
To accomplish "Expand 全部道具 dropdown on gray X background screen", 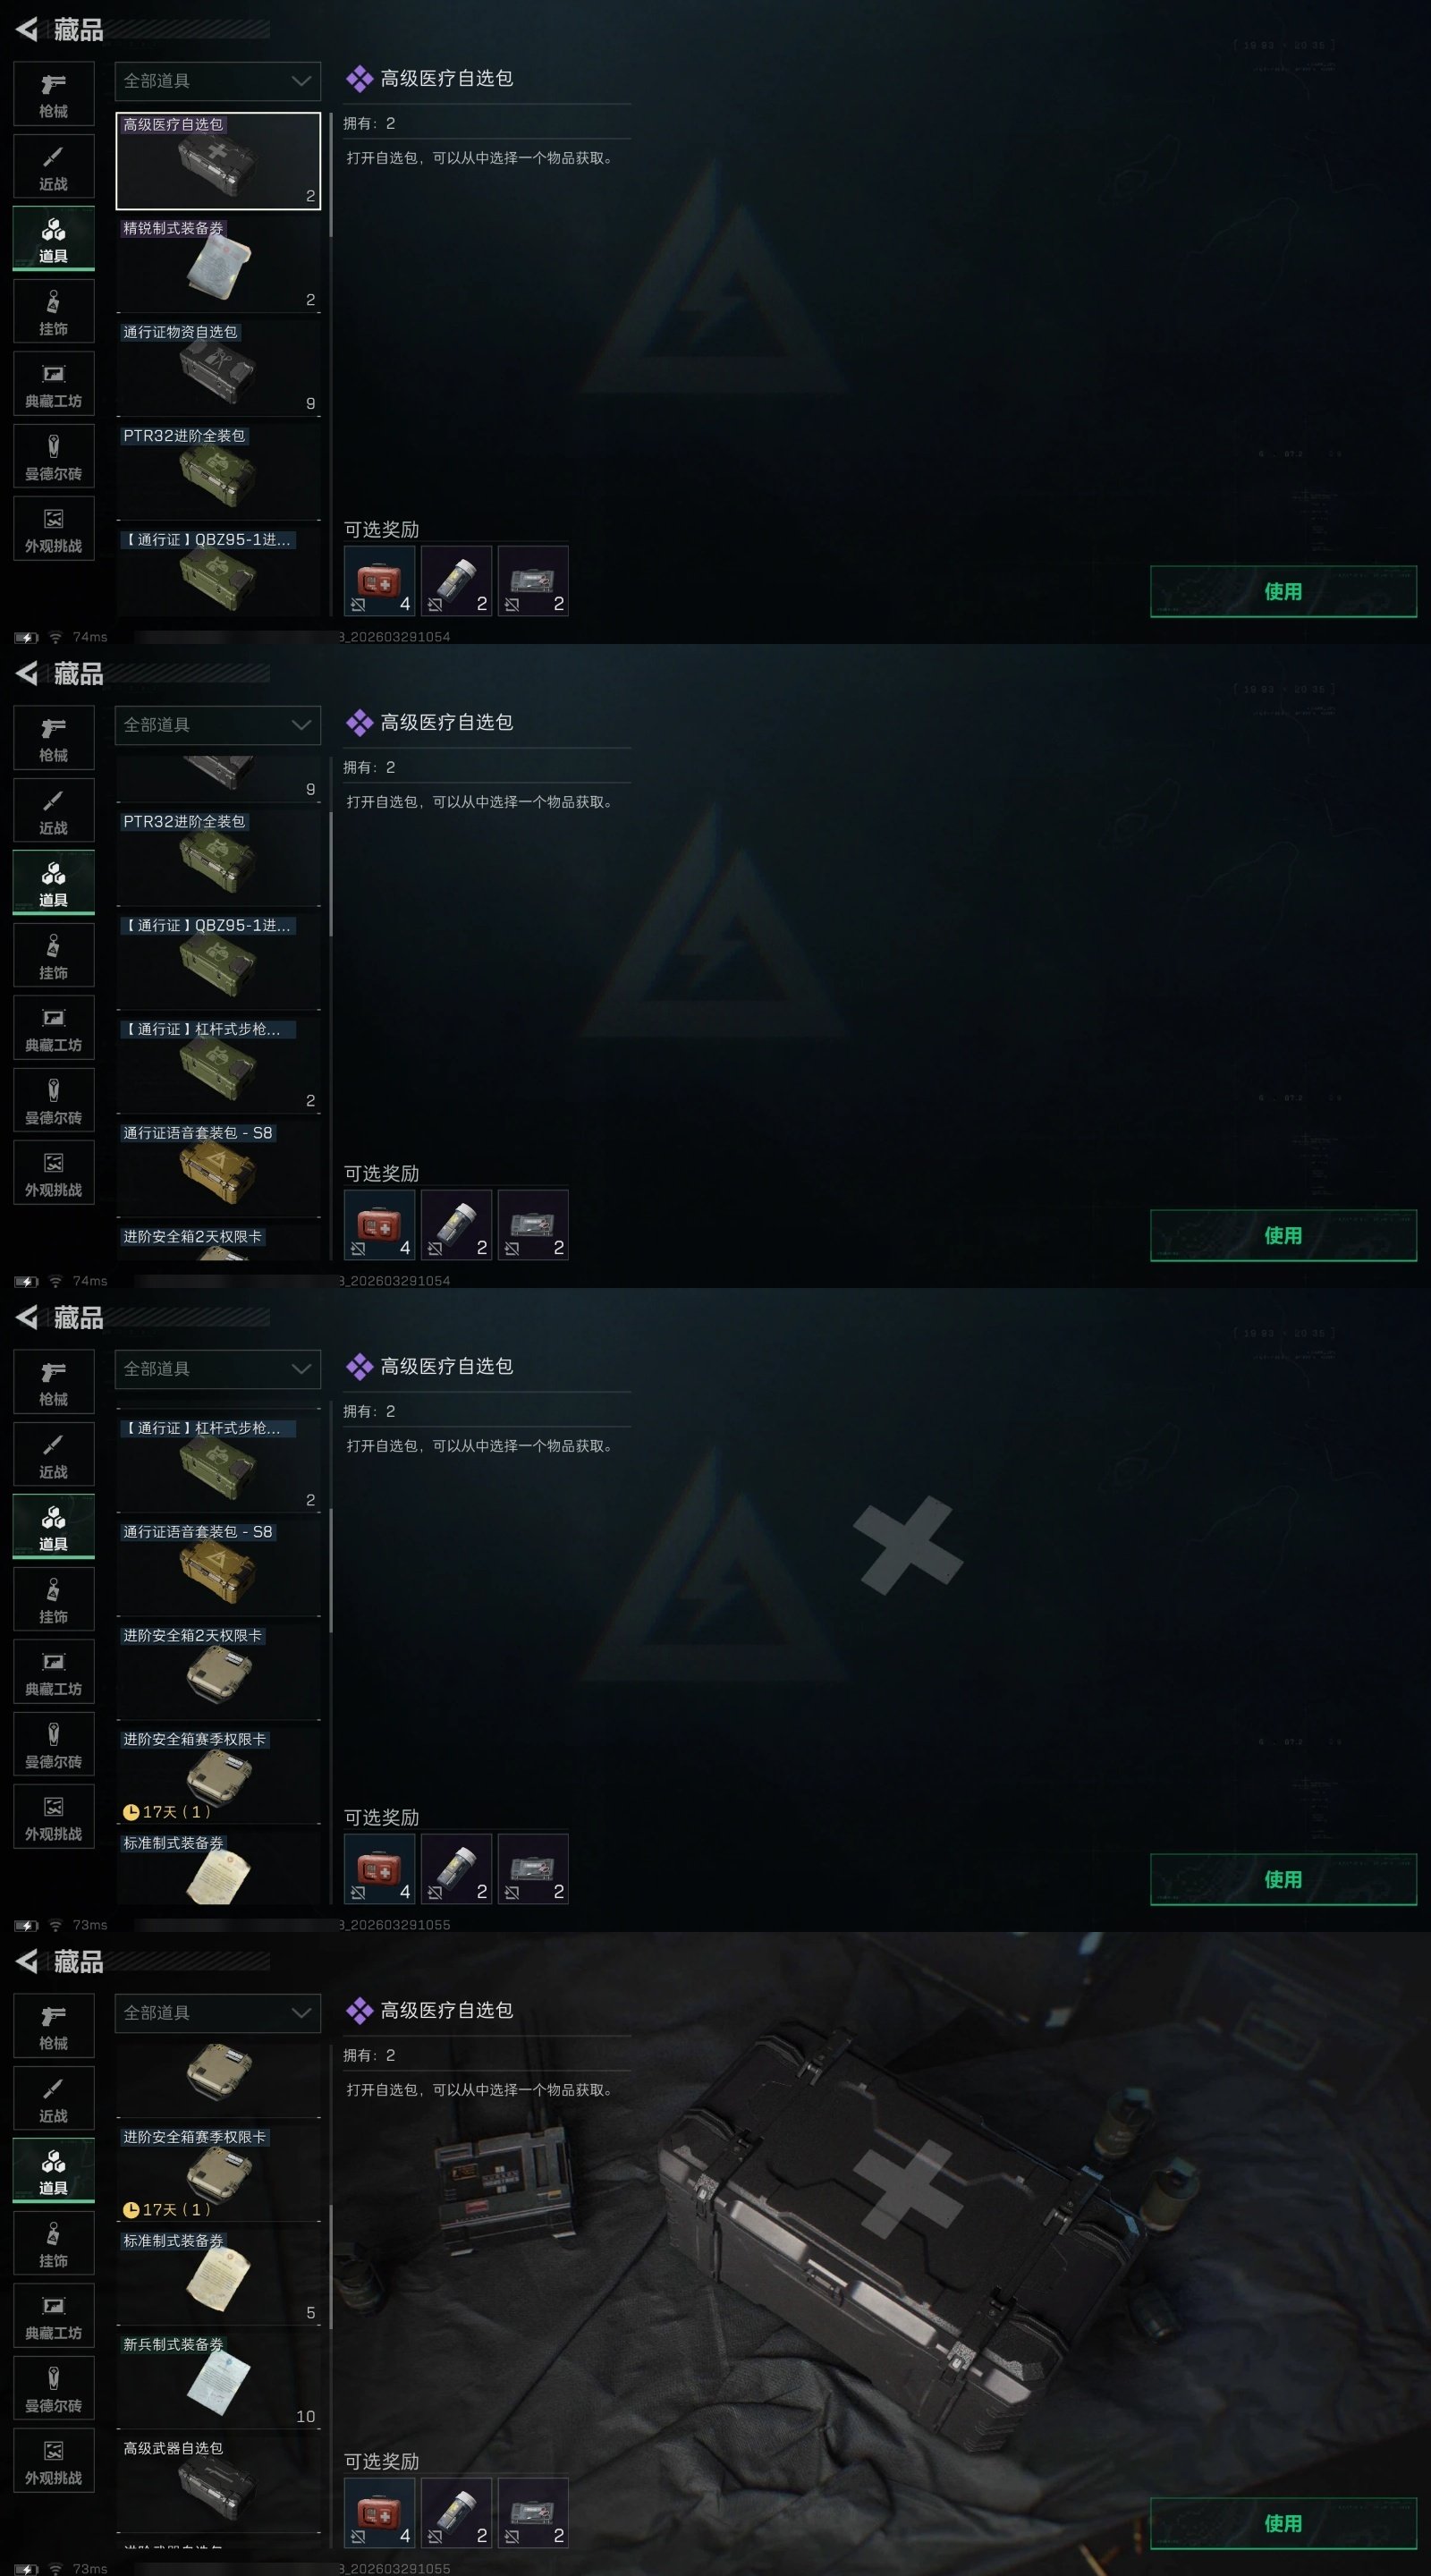I will click(x=218, y=1368).
